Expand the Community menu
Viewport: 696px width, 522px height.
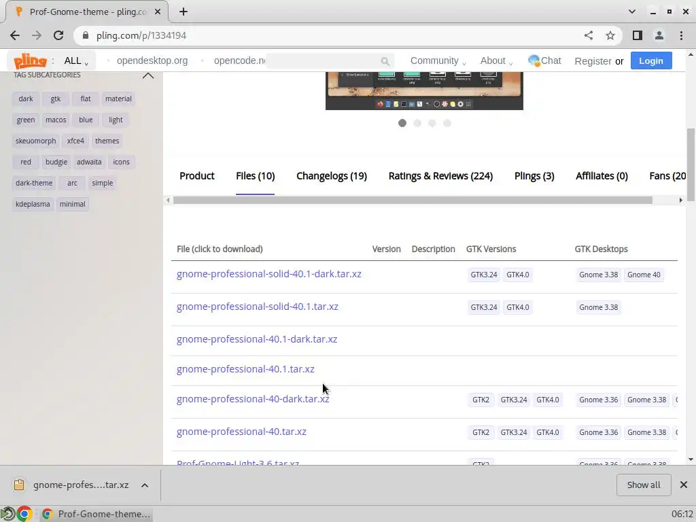tap(438, 60)
